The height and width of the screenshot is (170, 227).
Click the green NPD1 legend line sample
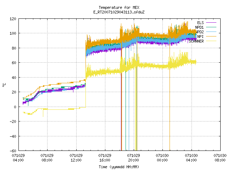tap(211, 27)
